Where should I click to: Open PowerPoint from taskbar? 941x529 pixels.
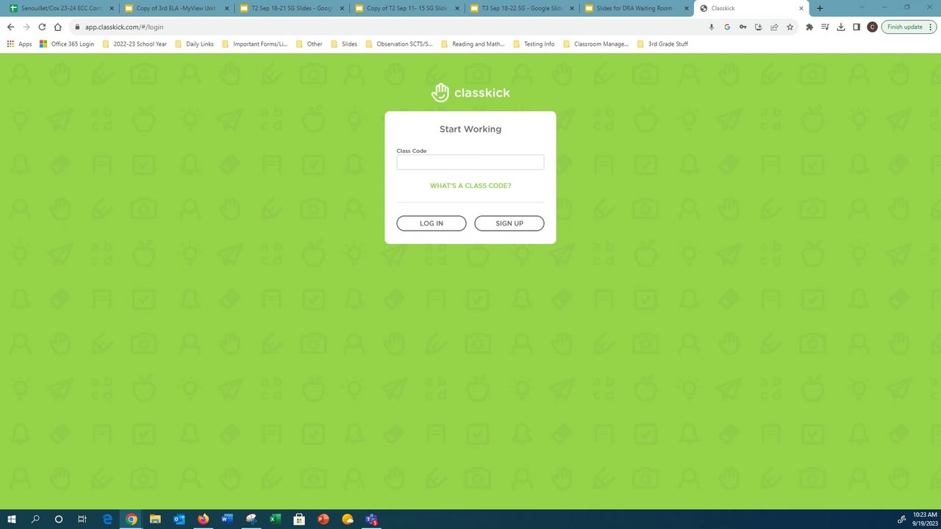coord(323,519)
